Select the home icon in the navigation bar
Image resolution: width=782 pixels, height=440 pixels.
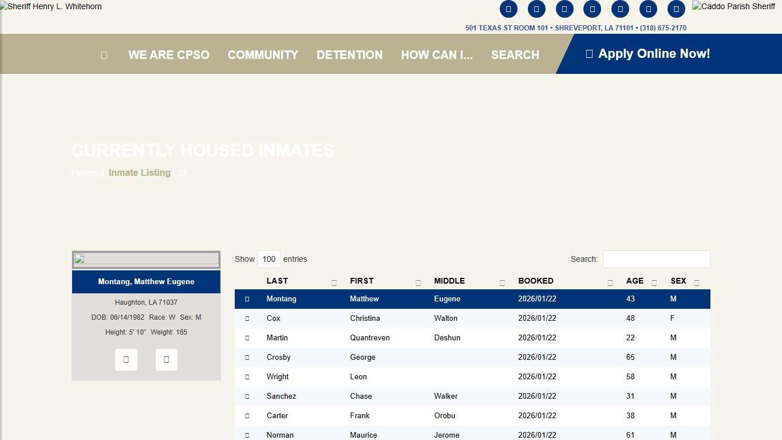tap(104, 54)
